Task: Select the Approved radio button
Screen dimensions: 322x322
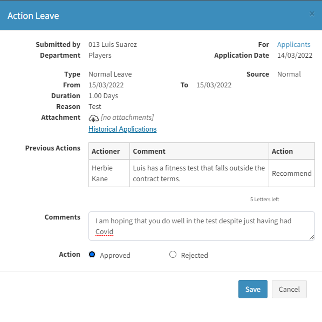Action: 92,255
